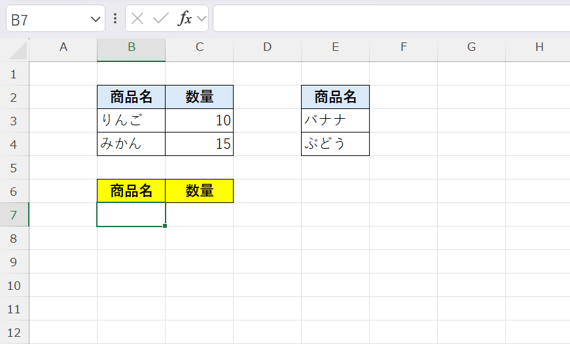Screen dimensions: 570x344
Task: Click the cell containing ぶどう
Action: pyautogui.click(x=335, y=144)
